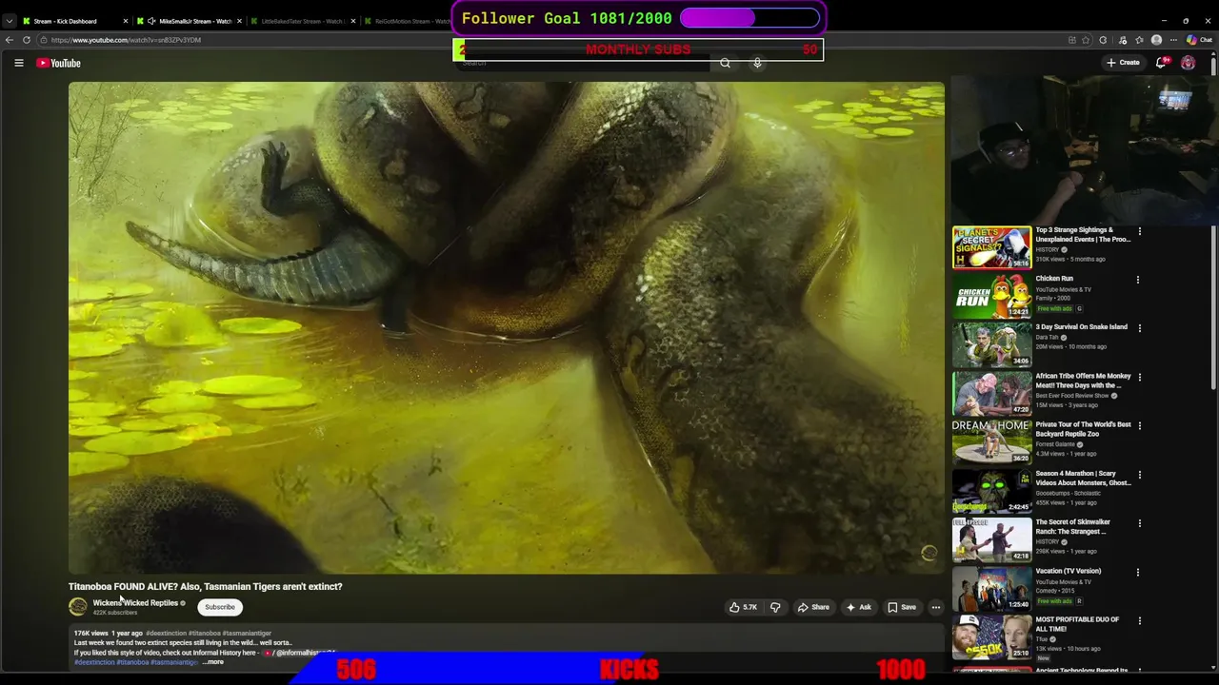Open the browser favorites list icon
The height and width of the screenshot is (685, 1219).
coord(1140,40)
